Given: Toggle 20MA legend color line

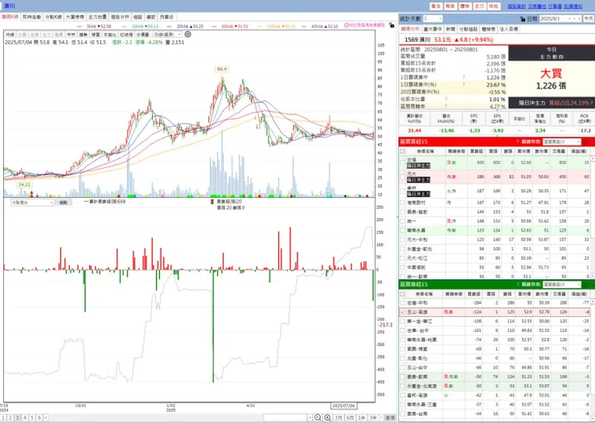Looking at the screenshot, I should pos(169,27).
